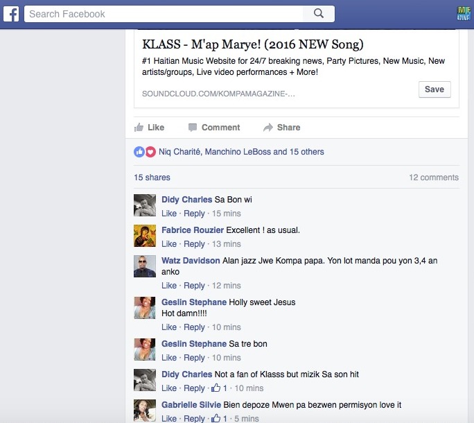This screenshot has width=474, height=423.
Task: View the 15 shares list
Action: tap(152, 178)
